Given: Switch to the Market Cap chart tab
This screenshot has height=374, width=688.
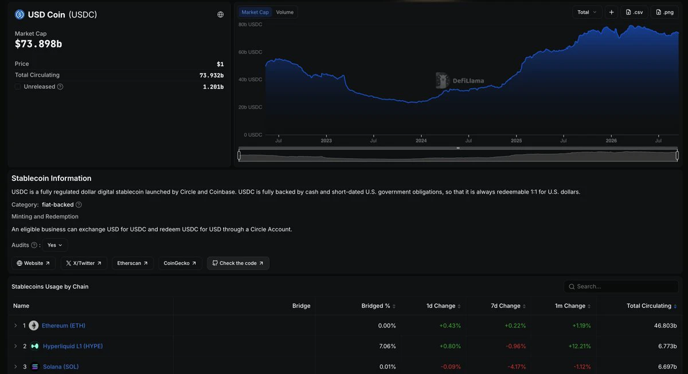Looking at the screenshot, I should tap(255, 12).
